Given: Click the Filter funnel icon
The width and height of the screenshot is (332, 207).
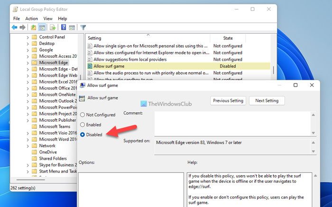Looking at the screenshot, I should click(83, 27).
